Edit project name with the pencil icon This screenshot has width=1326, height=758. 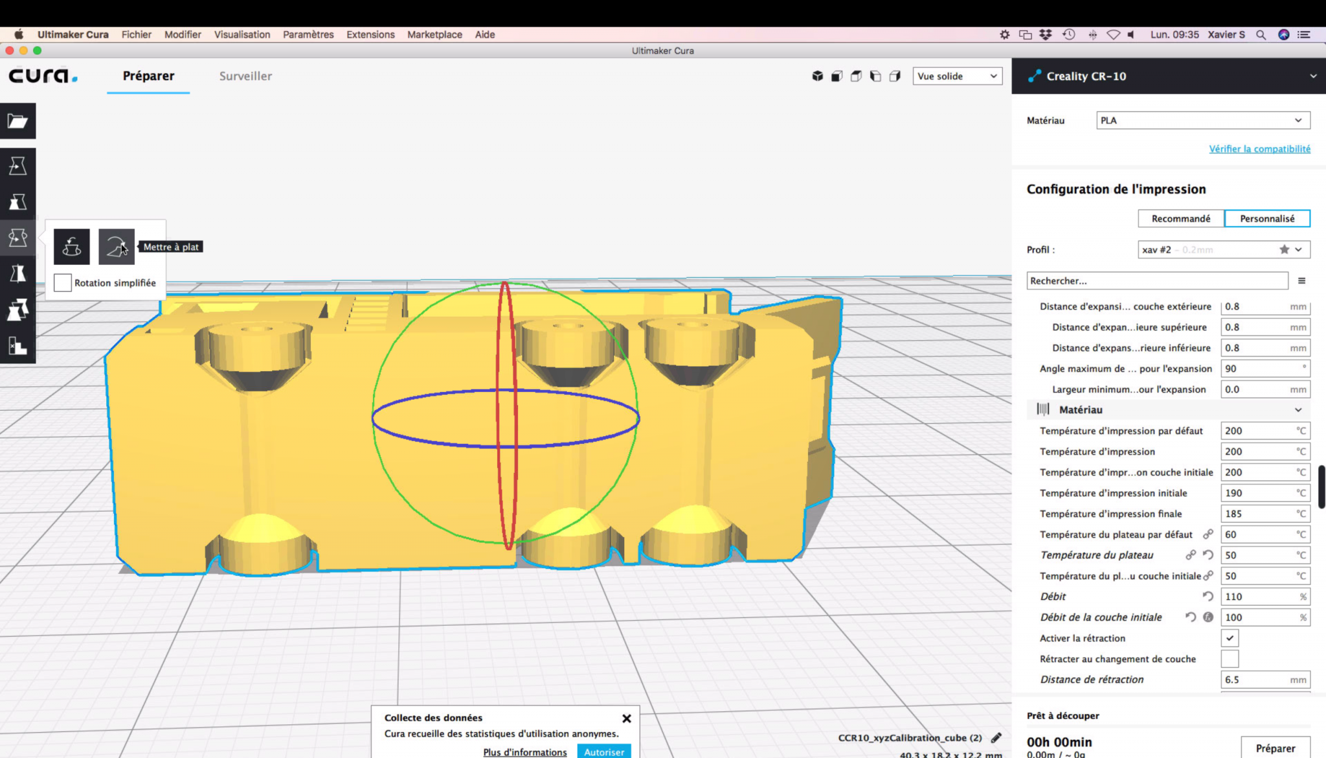[996, 737]
